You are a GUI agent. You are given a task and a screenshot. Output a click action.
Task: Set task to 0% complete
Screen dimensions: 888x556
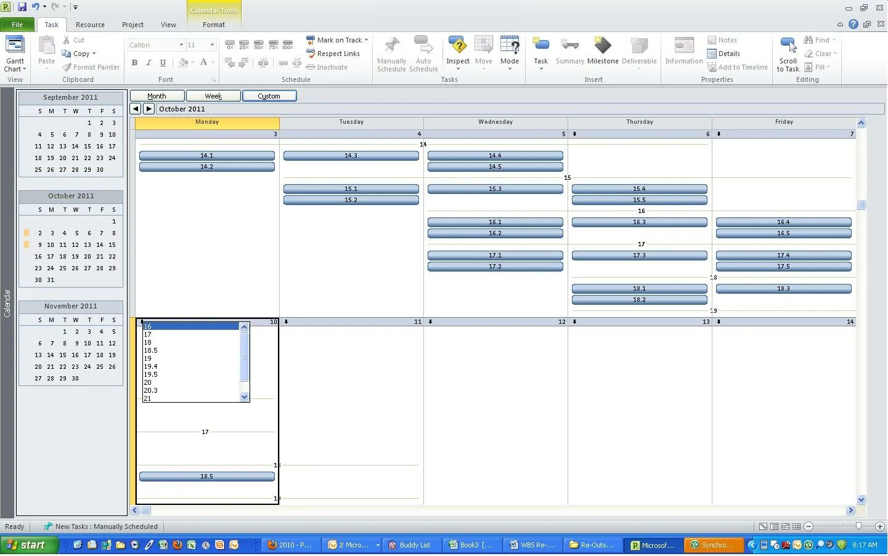point(230,44)
